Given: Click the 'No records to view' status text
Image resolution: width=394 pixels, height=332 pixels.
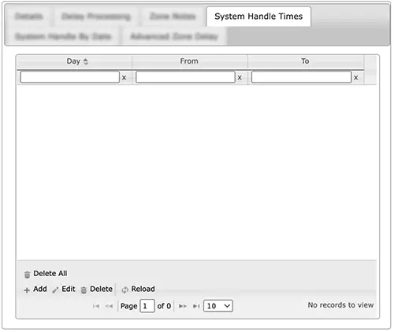Looking at the screenshot, I should pyautogui.click(x=340, y=305).
